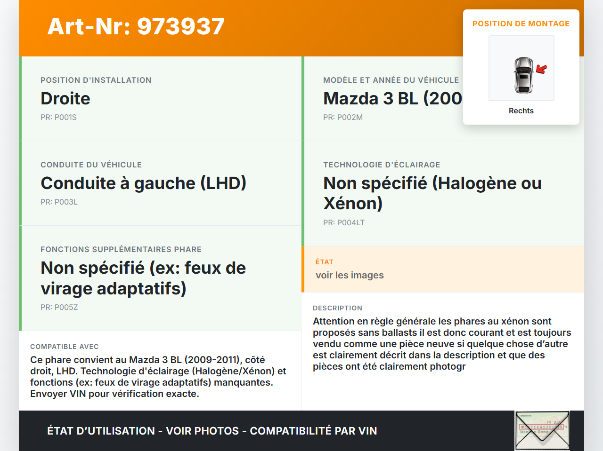Click the Art-Nr: 973937 title
Screen dimensions: 603x451
pos(136,26)
